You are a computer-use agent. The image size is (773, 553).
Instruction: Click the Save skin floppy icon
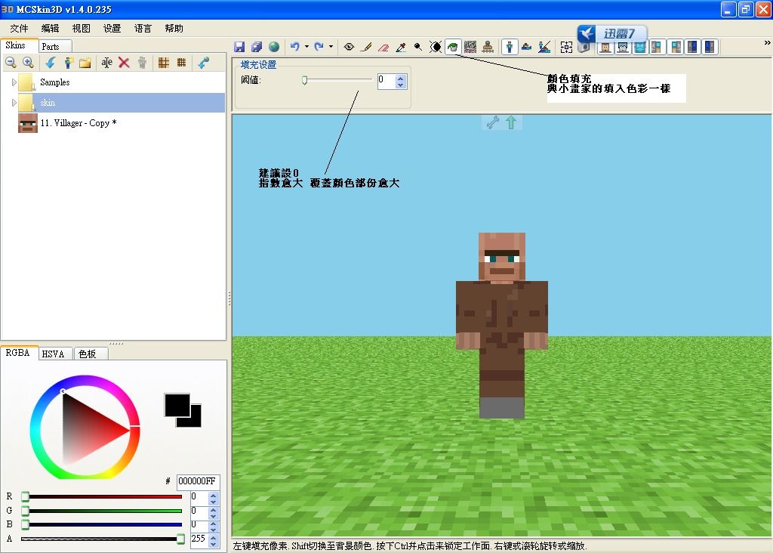pos(239,47)
